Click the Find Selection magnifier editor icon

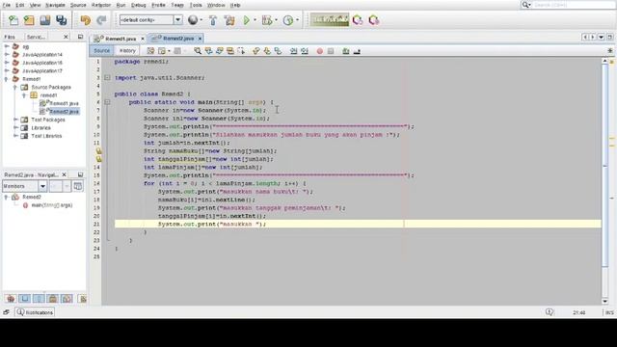click(198, 51)
